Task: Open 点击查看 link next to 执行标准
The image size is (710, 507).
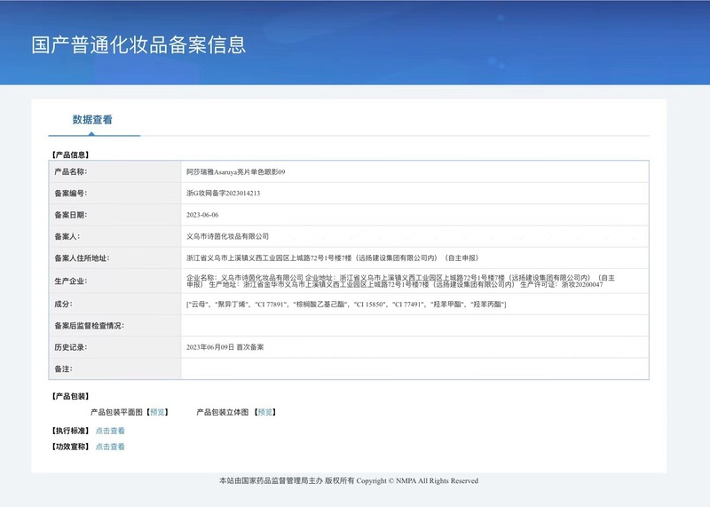Action: [110, 431]
